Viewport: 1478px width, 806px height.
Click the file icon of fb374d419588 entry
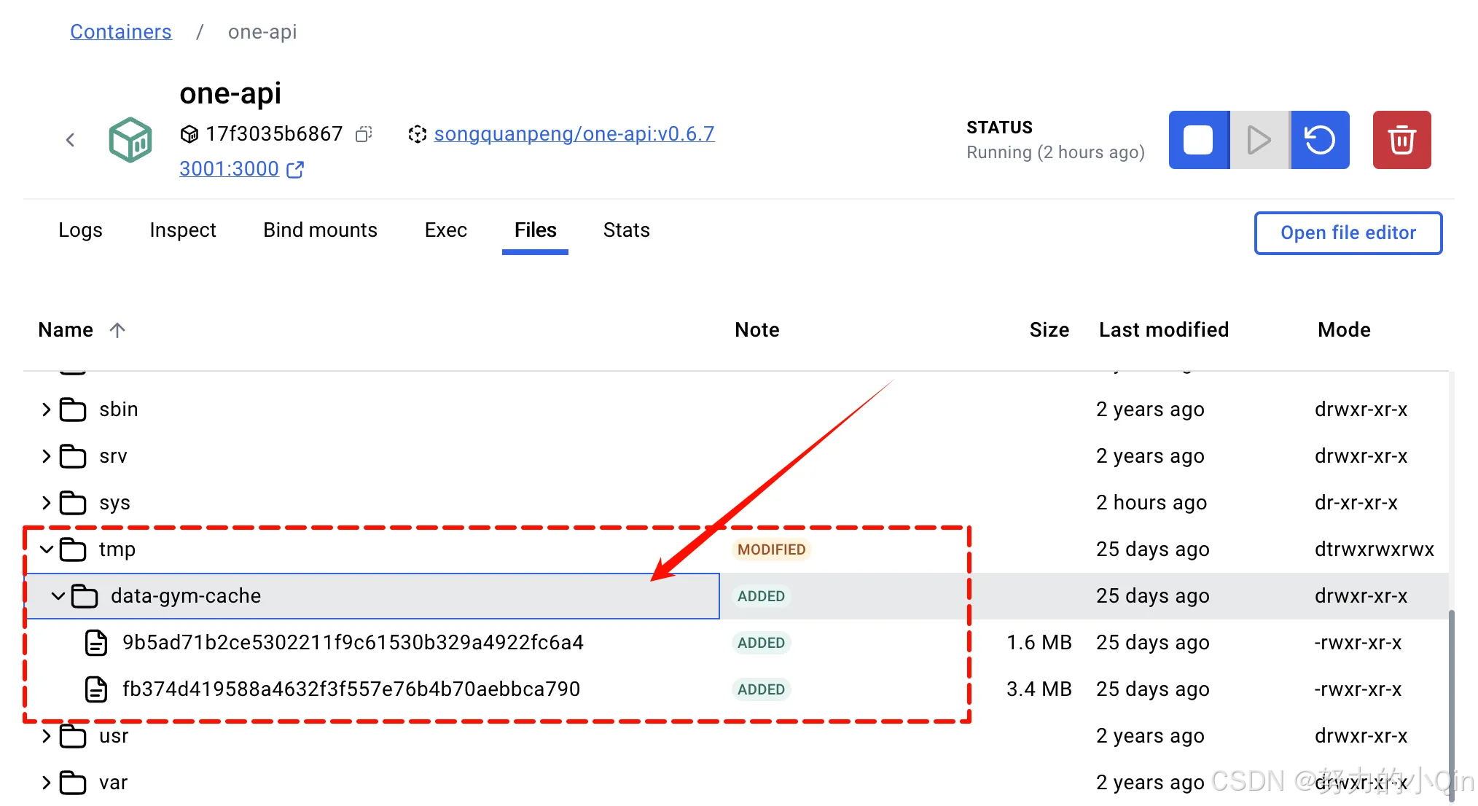click(x=96, y=689)
